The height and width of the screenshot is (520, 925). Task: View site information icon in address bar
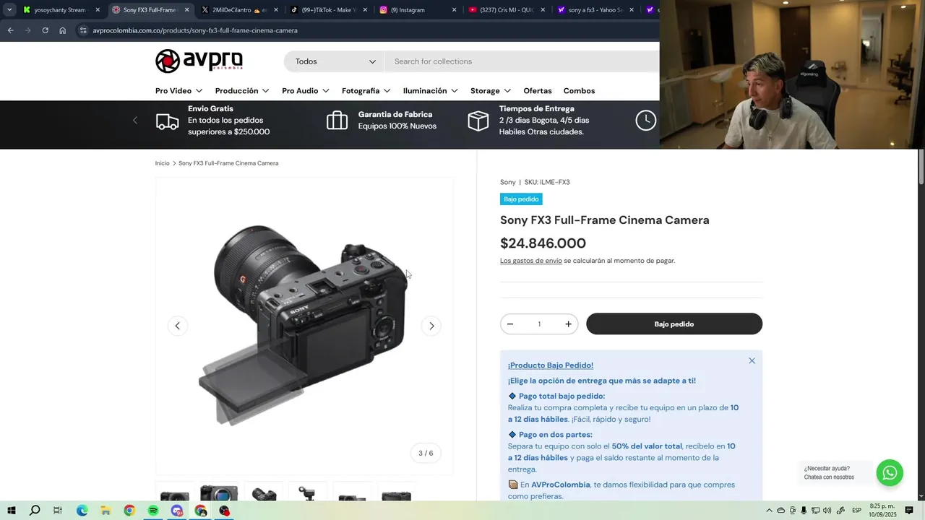pos(83,30)
